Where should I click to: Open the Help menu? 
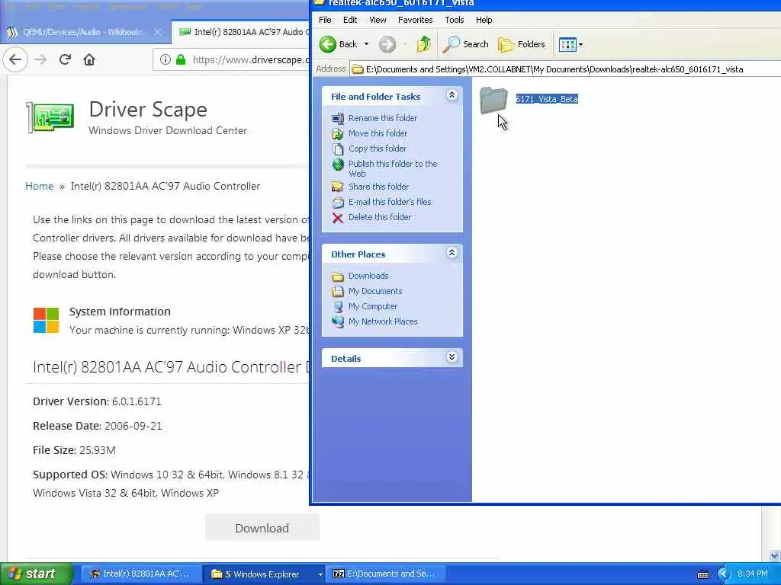coord(484,20)
